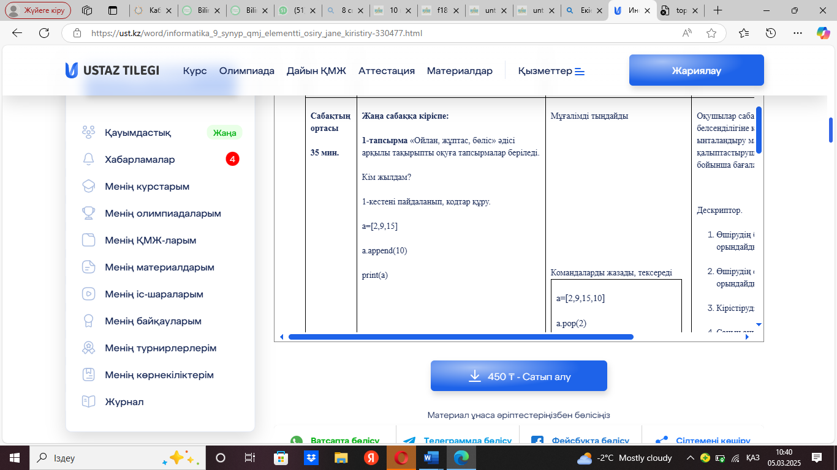This screenshot has width=837, height=470.
Task: Open File Explorer from the taskbar
Action: [x=341, y=458]
